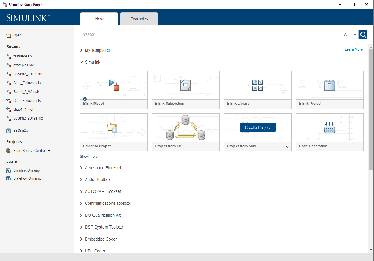Open the From Source Control dropdown arrow

(x=49, y=151)
